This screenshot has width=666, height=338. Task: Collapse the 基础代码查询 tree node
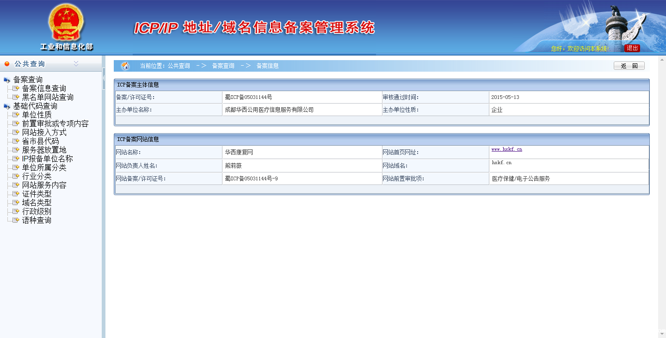coord(35,106)
